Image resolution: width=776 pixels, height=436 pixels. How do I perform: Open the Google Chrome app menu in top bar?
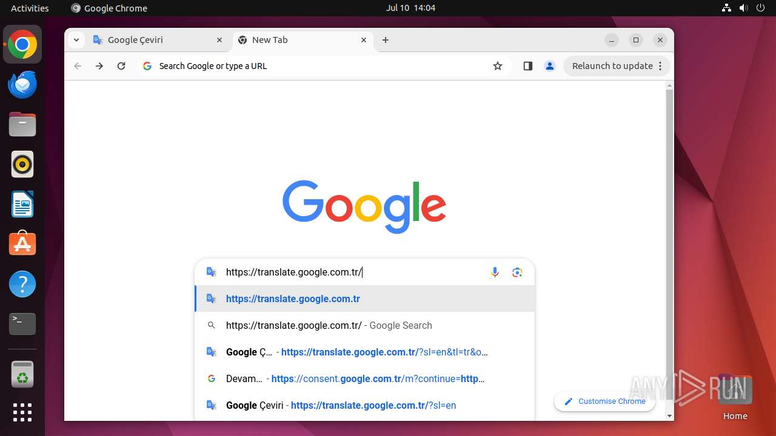(109, 8)
